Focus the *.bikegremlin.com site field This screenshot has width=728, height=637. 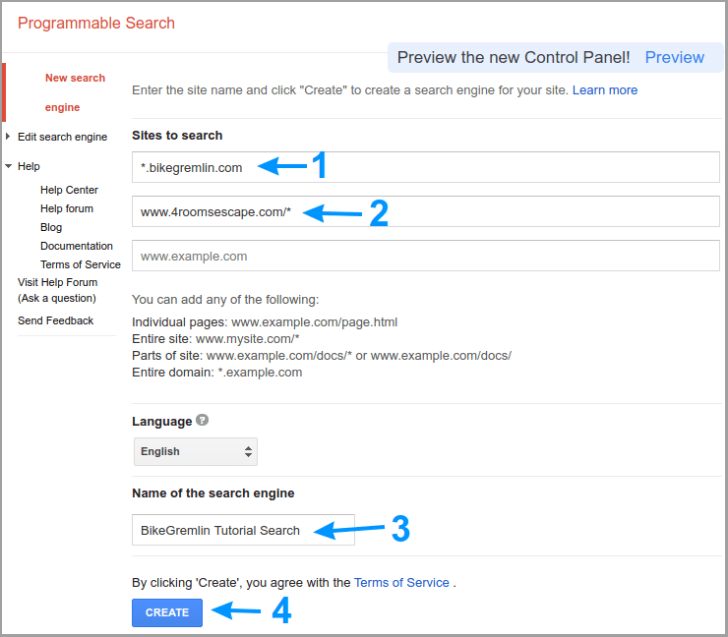[x=425, y=167]
